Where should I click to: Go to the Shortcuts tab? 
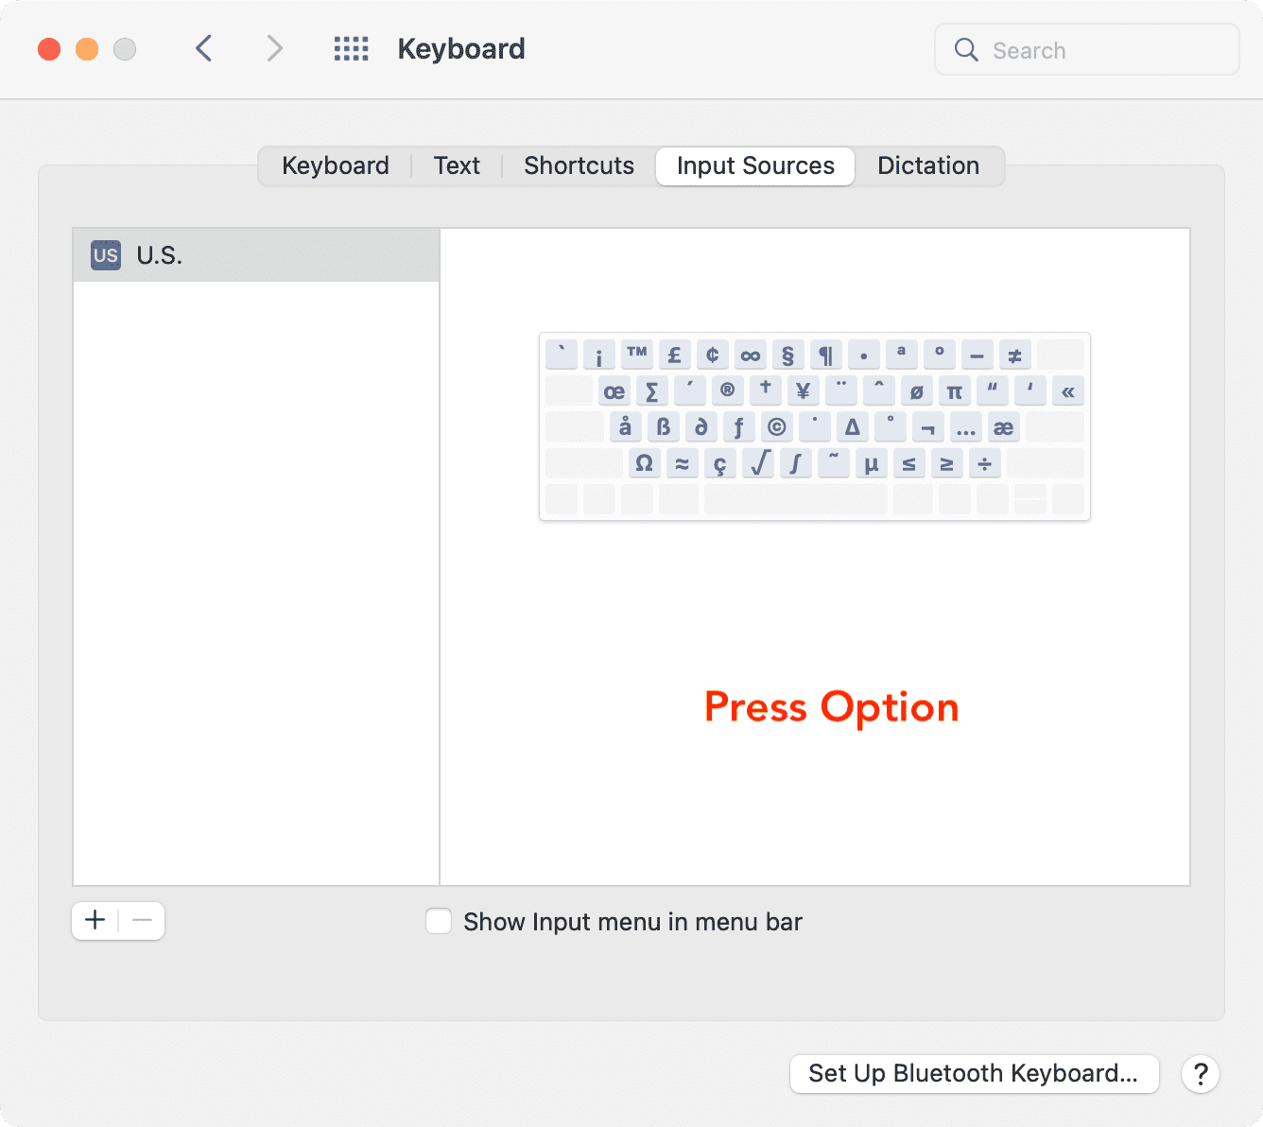pyautogui.click(x=579, y=166)
